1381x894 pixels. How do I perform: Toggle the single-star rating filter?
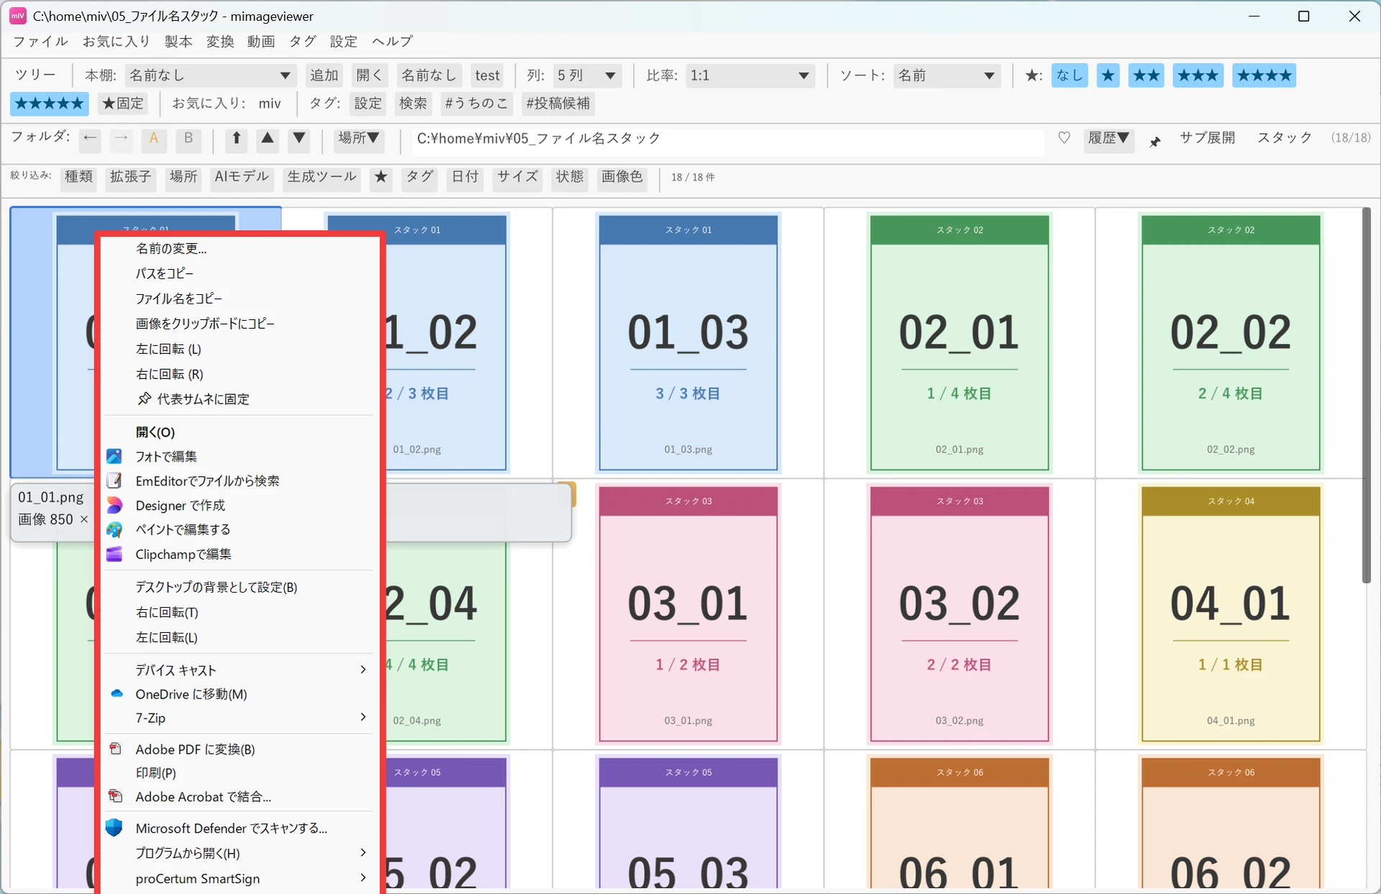(x=1108, y=76)
